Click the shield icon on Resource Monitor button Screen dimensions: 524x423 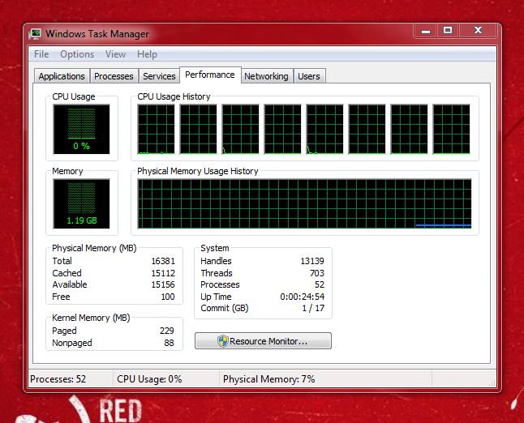(222, 341)
